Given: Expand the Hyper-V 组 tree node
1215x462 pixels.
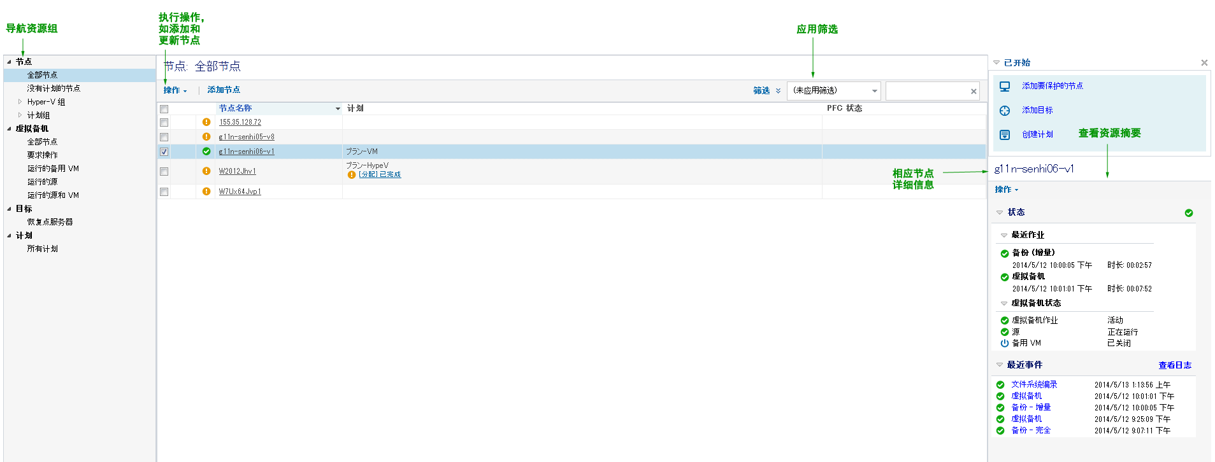Looking at the screenshot, I should pyautogui.click(x=20, y=102).
